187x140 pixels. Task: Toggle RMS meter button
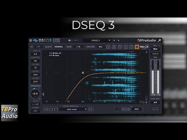(155, 57)
